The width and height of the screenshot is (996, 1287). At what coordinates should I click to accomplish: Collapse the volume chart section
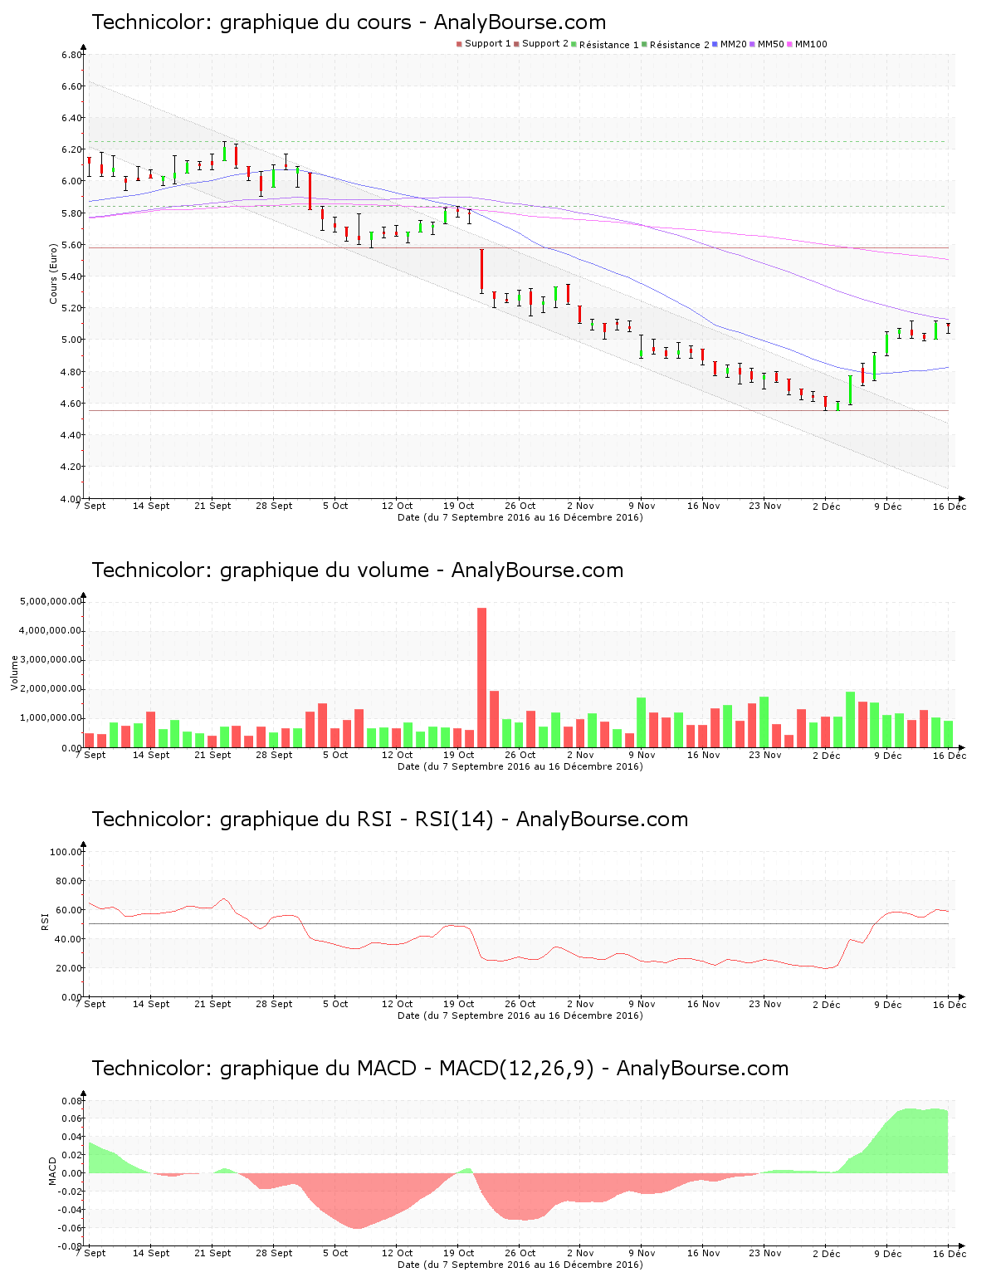tap(357, 570)
